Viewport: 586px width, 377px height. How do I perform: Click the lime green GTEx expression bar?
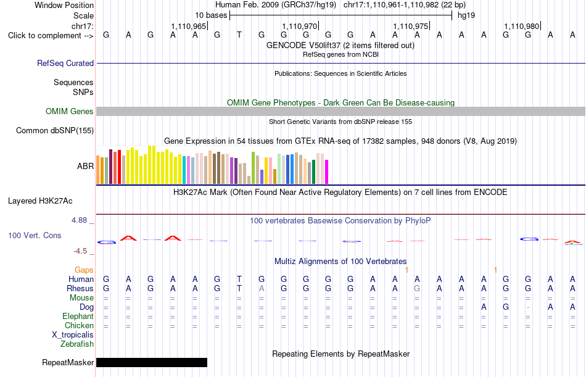point(253,168)
